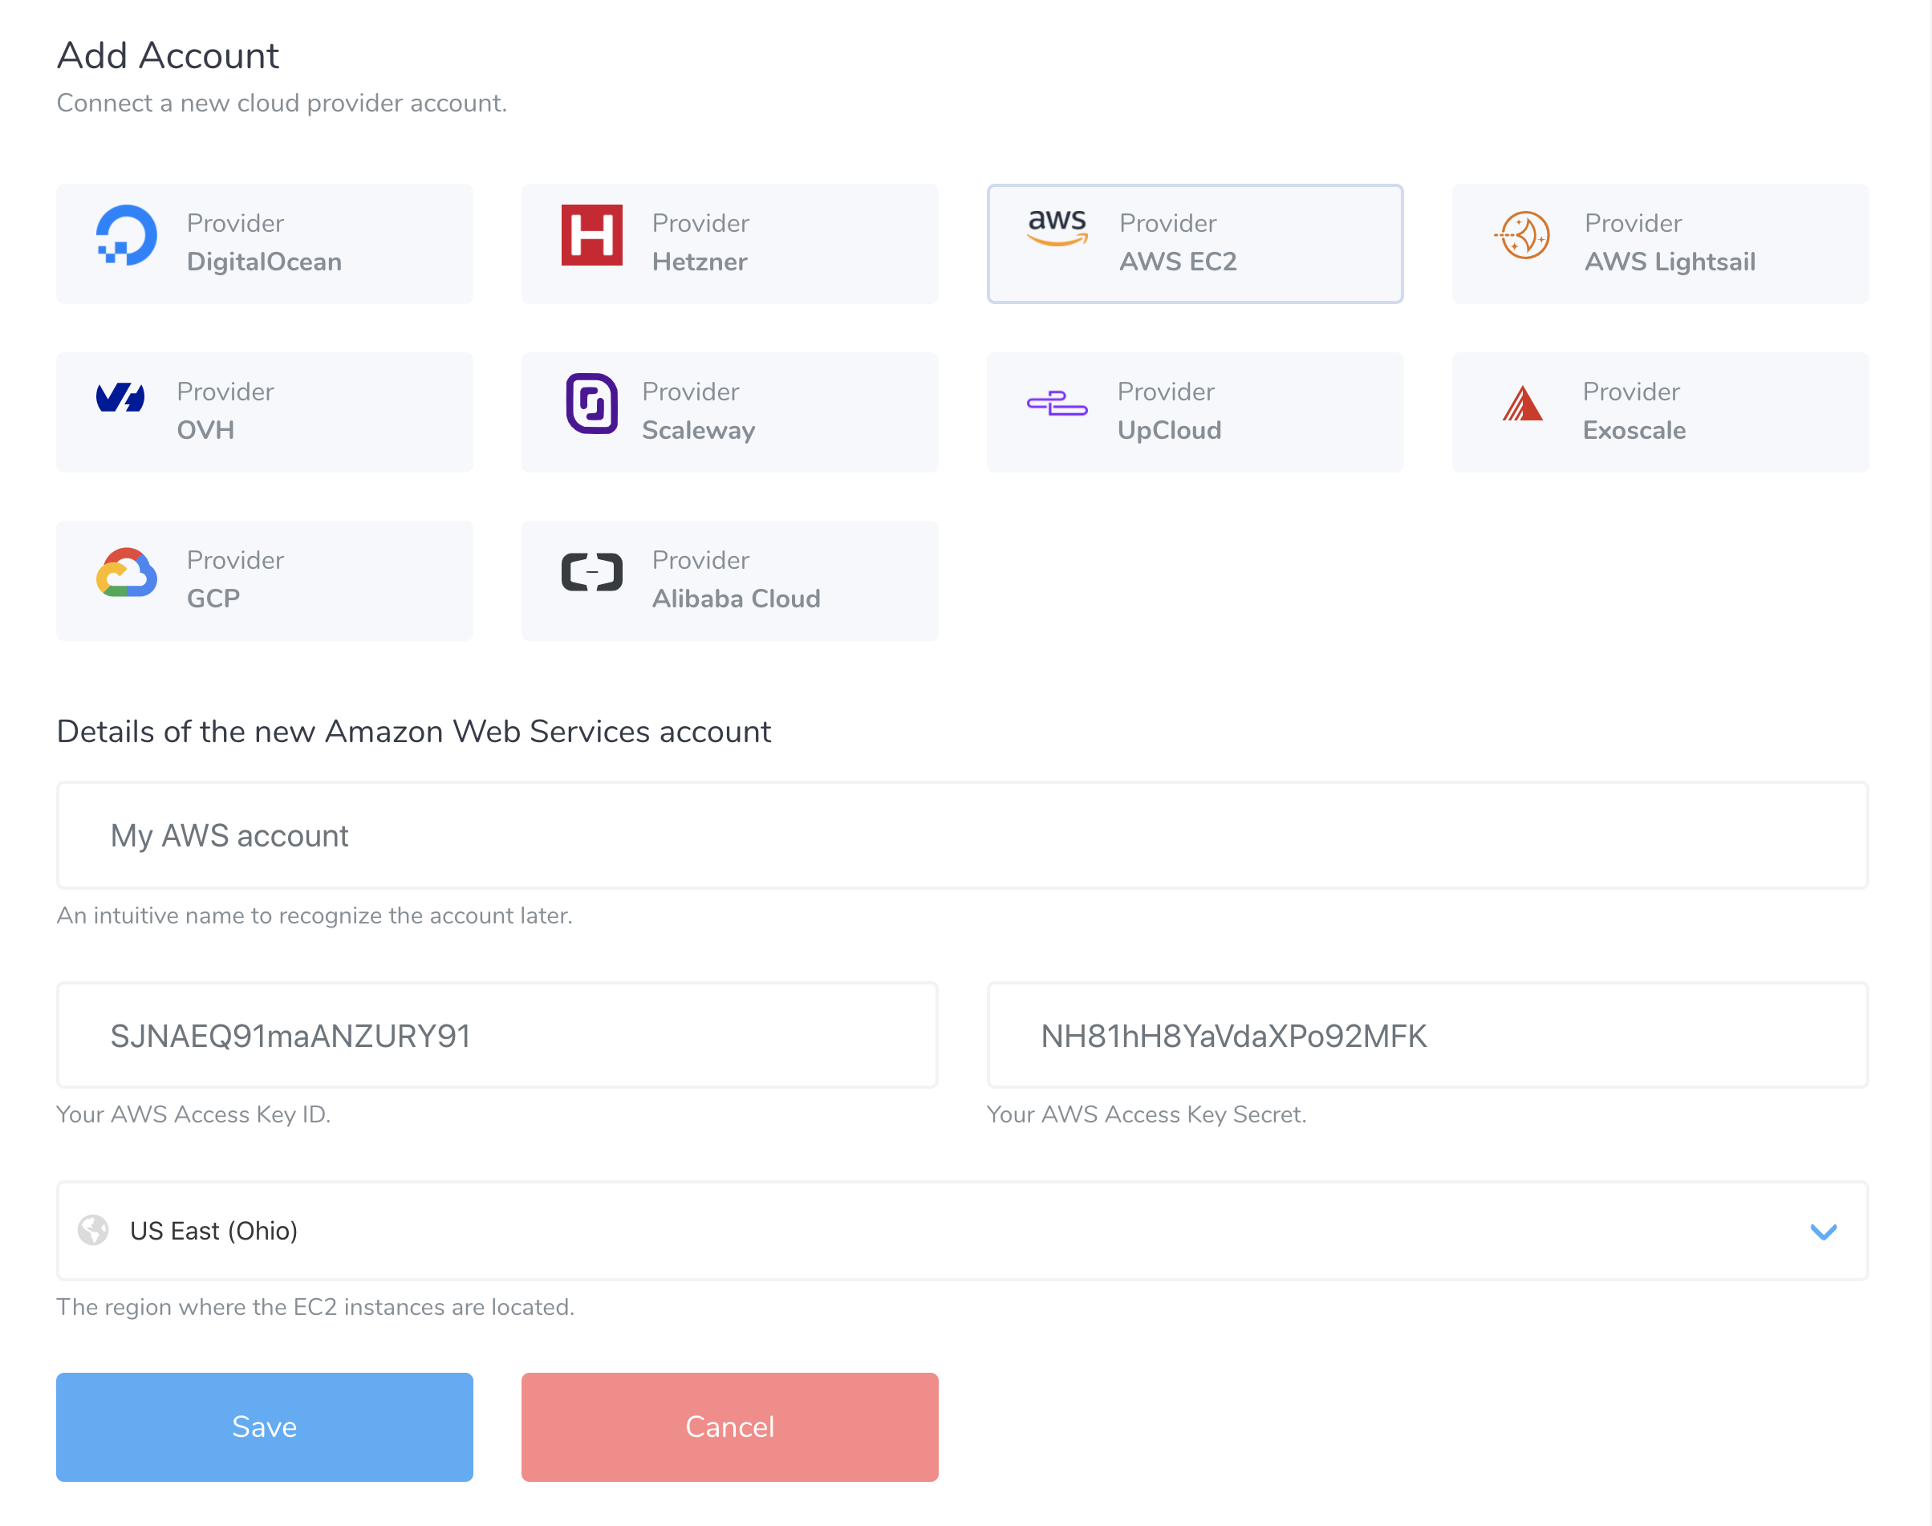This screenshot has width=1932, height=1526.
Task: Click the globe icon in the region selector
Action: click(x=93, y=1230)
